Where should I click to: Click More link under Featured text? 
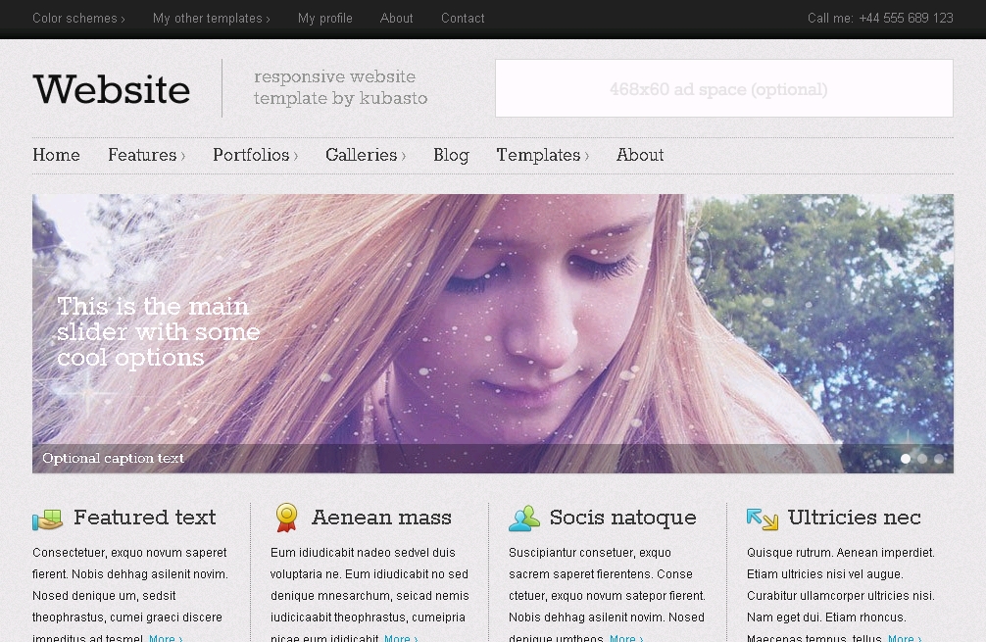tap(165, 639)
